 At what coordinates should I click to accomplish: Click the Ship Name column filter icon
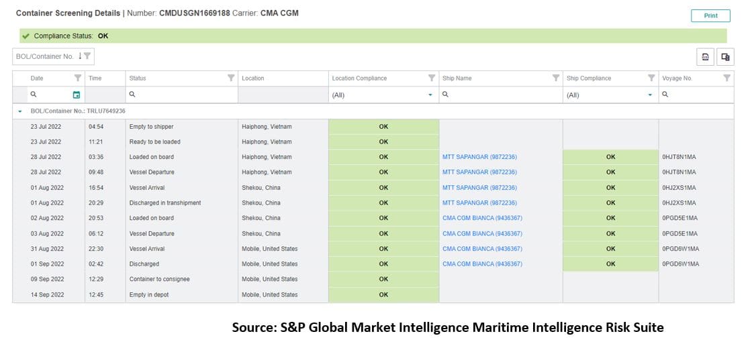coord(555,78)
